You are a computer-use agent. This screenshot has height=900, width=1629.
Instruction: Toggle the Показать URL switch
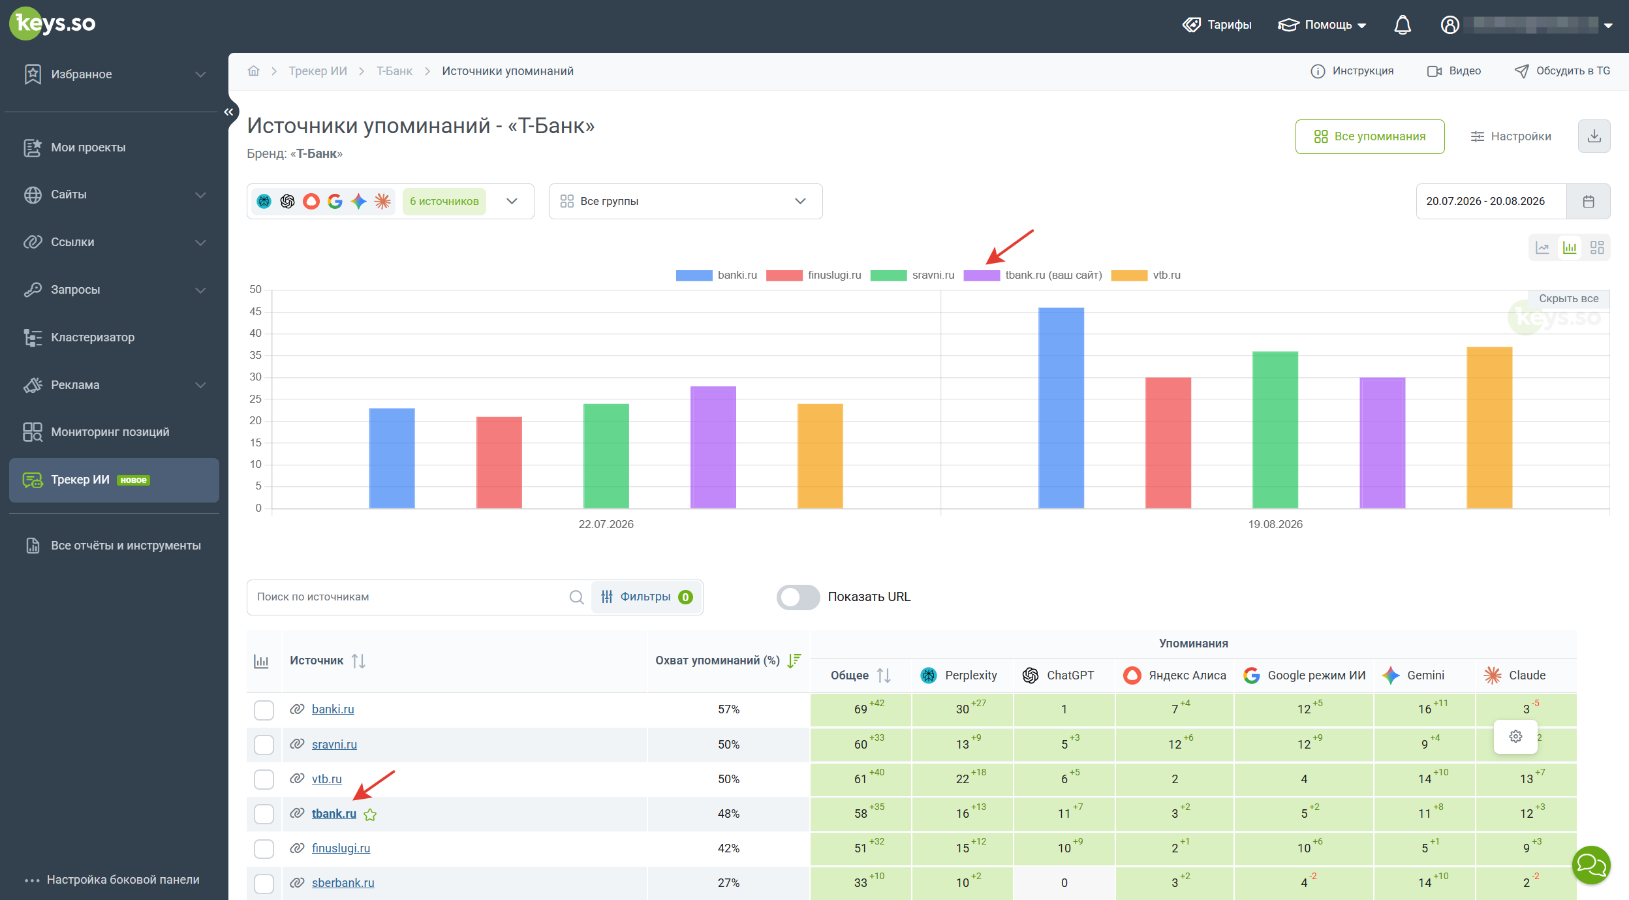(798, 597)
